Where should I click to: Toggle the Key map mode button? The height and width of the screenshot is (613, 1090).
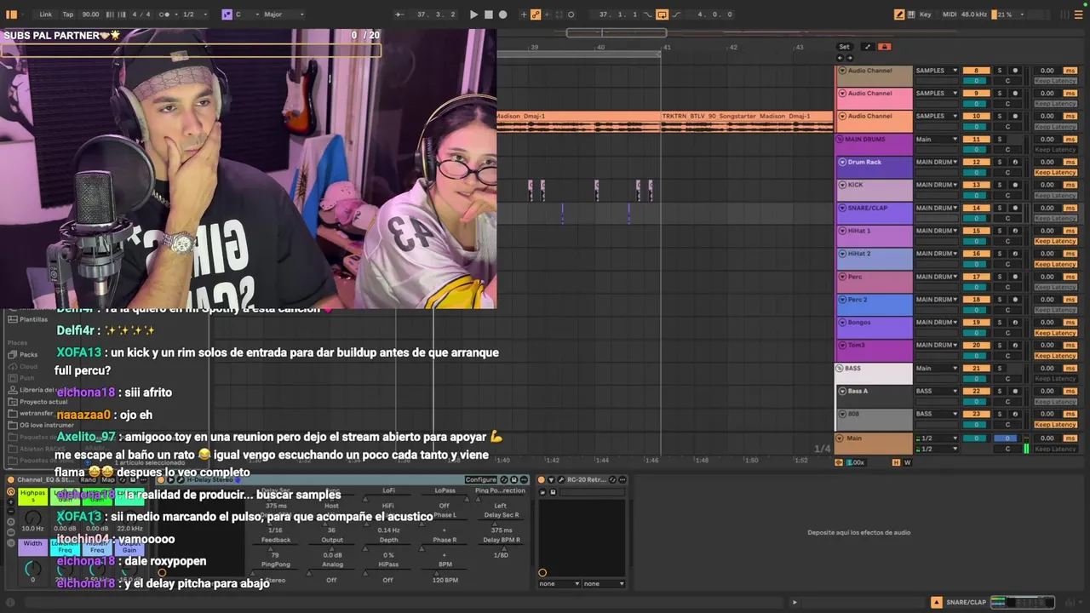[x=925, y=14]
